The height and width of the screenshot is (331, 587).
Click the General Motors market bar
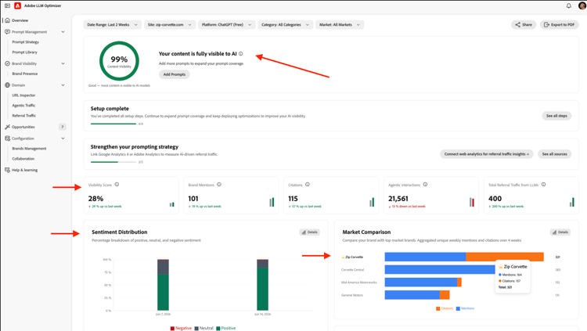tap(417, 295)
